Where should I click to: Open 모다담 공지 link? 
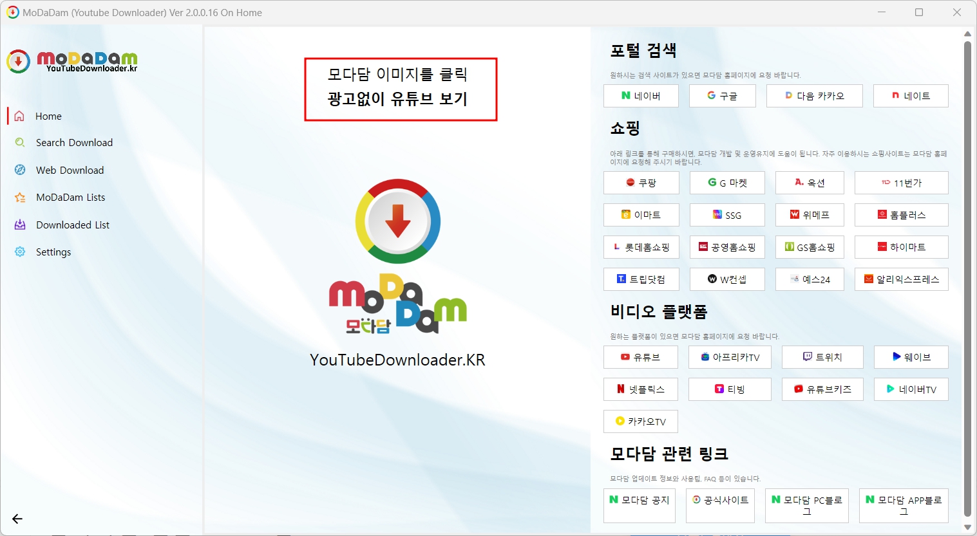point(640,505)
